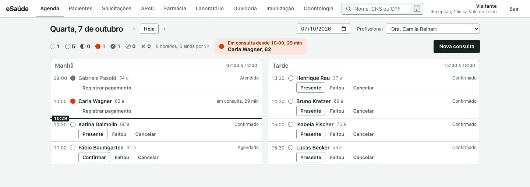Click the current consultation banner Carla Wagner, 62
530x187 pixels.
(261, 46)
